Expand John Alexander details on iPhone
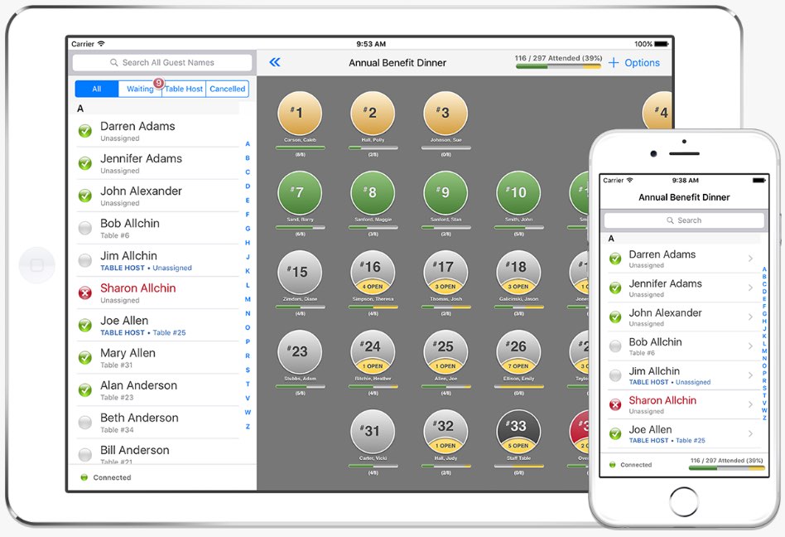 point(750,317)
